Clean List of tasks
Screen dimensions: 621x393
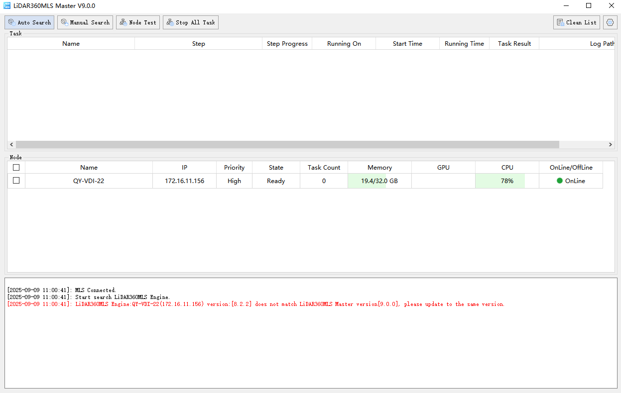[576, 22]
